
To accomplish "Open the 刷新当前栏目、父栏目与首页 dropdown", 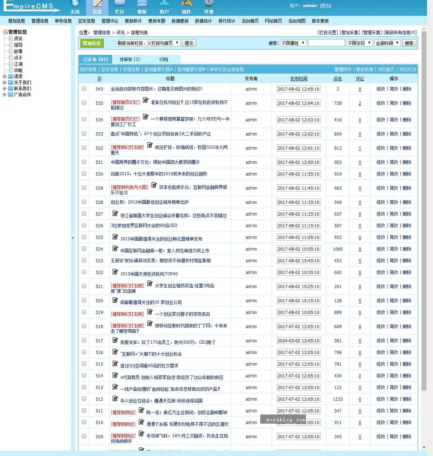I will 148,43.
